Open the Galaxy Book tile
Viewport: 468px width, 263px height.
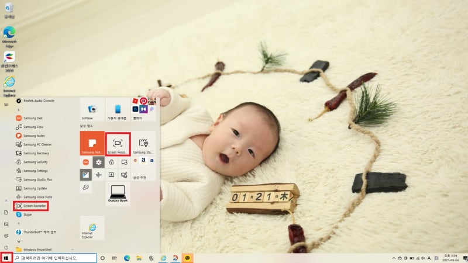(118, 193)
